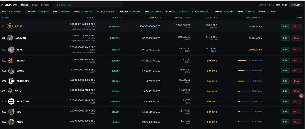This screenshot has width=305, height=129.
Task: Click JACKJACK's GRADUATED status
Action: [x=255, y=38]
